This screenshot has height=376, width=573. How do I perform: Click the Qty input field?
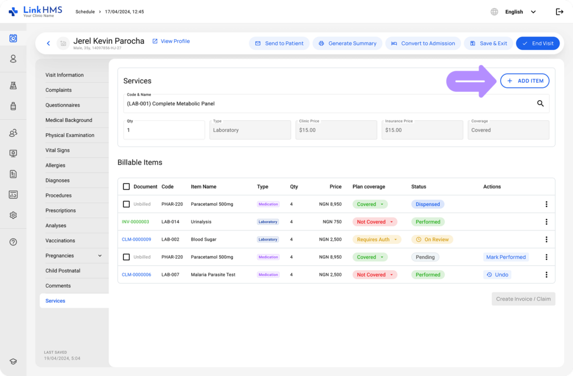(x=164, y=130)
